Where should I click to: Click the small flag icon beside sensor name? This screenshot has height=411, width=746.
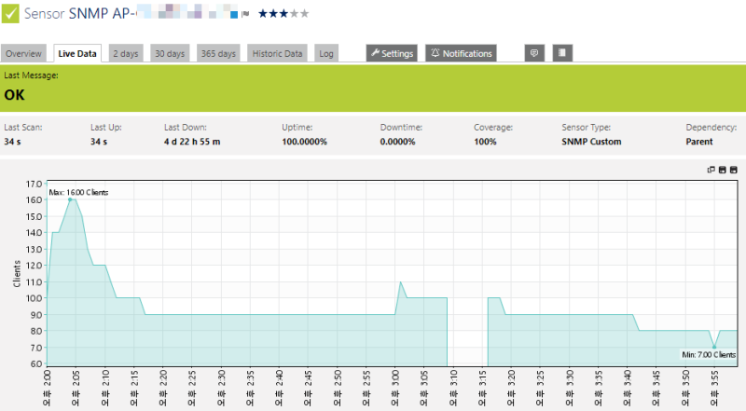[245, 14]
